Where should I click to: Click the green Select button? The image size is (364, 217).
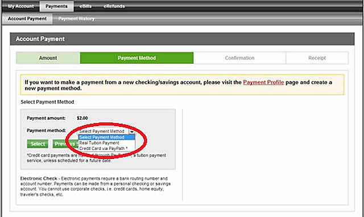pyautogui.click(x=38, y=144)
